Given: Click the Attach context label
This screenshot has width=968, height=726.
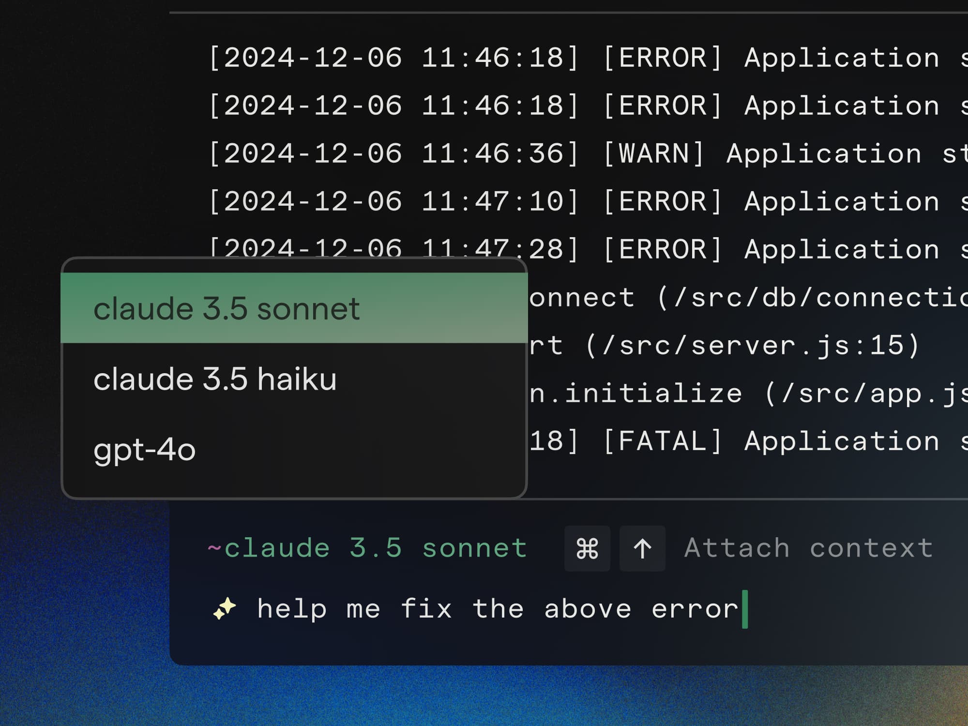Looking at the screenshot, I should pyautogui.click(x=809, y=548).
